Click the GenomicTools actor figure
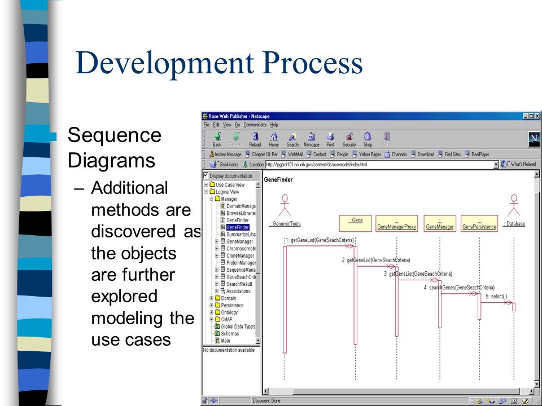This screenshot has width=542, height=406. point(285,205)
